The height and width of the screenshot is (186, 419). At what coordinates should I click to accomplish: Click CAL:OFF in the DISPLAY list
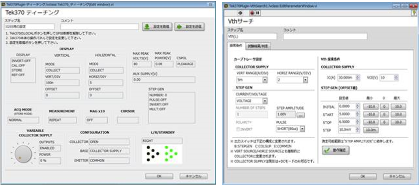[18, 65]
